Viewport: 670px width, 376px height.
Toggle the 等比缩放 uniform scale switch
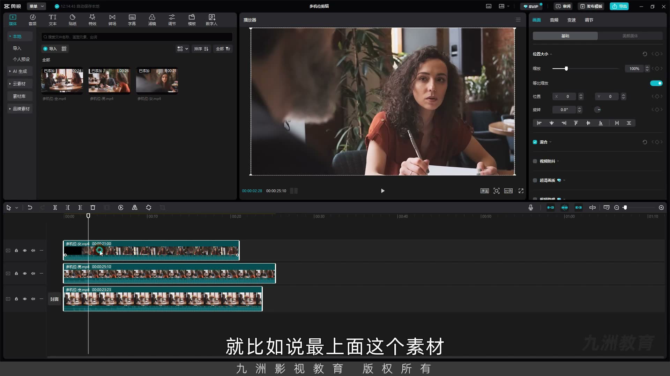pos(656,83)
